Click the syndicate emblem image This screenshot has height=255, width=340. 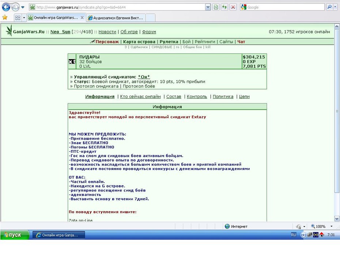[x=72, y=61]
